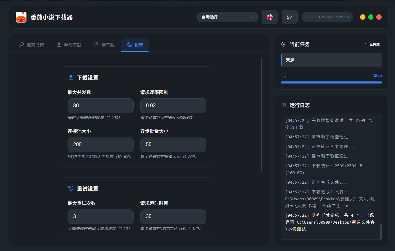Switch to the 手动下载 tab
The width and height of the screenshot is (395, 251).
pyautogui.click(x=69, y=45)
